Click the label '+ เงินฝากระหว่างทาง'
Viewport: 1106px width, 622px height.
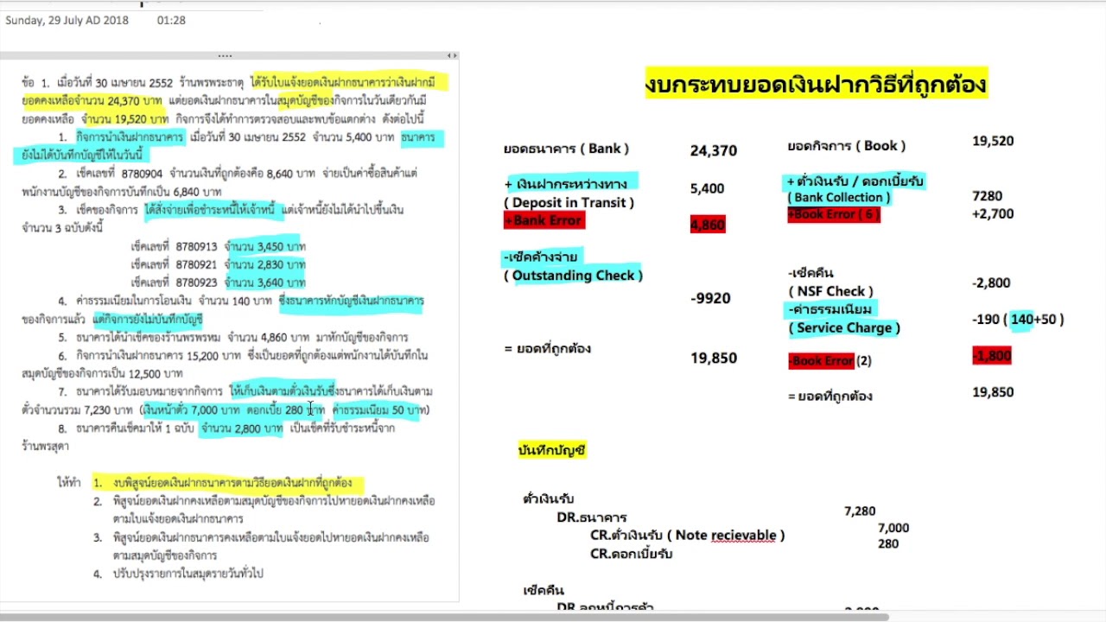pos(571,183)
